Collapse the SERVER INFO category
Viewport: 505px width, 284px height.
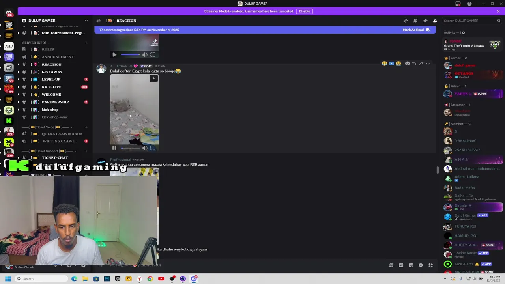click(x=35, y=43)
